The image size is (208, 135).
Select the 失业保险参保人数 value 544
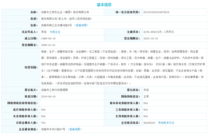pyautogui.click(x=43, y=116)
